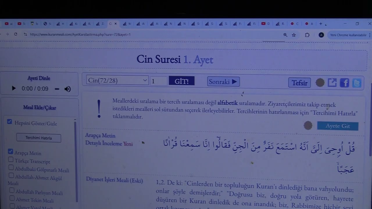Play the Ayeti Dinle audio

tap(13, 89)
